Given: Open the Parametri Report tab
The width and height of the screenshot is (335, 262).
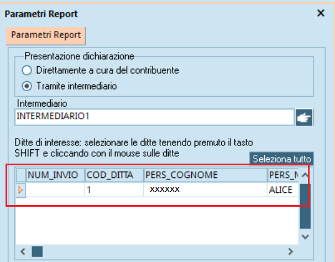Looking at the screenshot, I should click(x=46, y=35).
